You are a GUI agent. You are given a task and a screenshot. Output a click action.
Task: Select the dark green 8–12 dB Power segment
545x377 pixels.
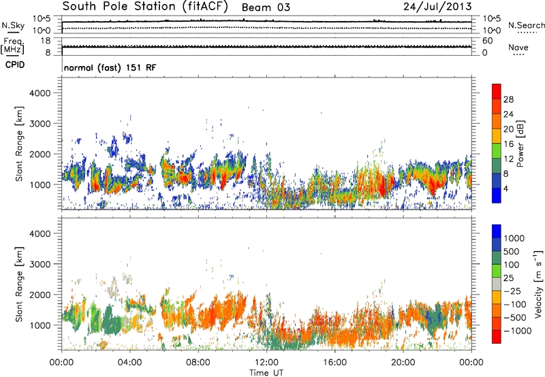(x=497, y=165)
